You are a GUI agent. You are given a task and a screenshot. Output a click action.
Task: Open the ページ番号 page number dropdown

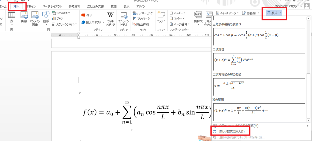coord(179,24)
